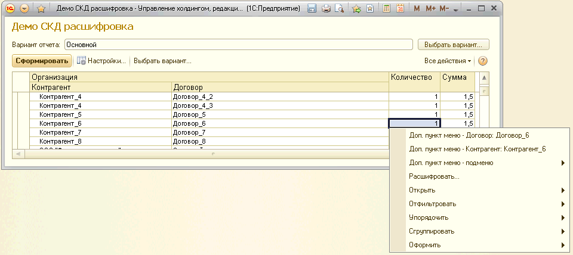The height and width of the screenshot is (255, 573).
Task: Open the calendar icon in title bar
Action: click(400, 9)
